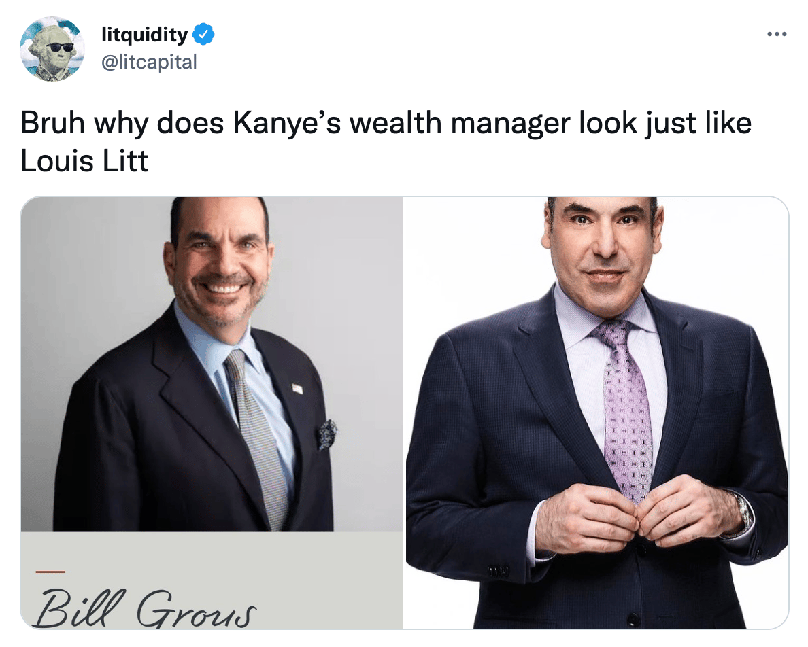
Task: Click the sunglasses on the avatar
Action: pos(59,48)
